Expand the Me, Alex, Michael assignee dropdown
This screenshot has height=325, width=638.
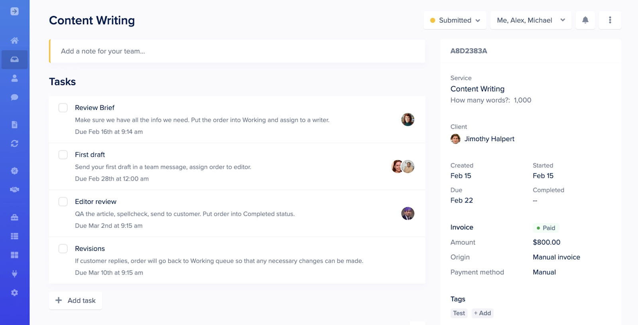pos(530,20)
